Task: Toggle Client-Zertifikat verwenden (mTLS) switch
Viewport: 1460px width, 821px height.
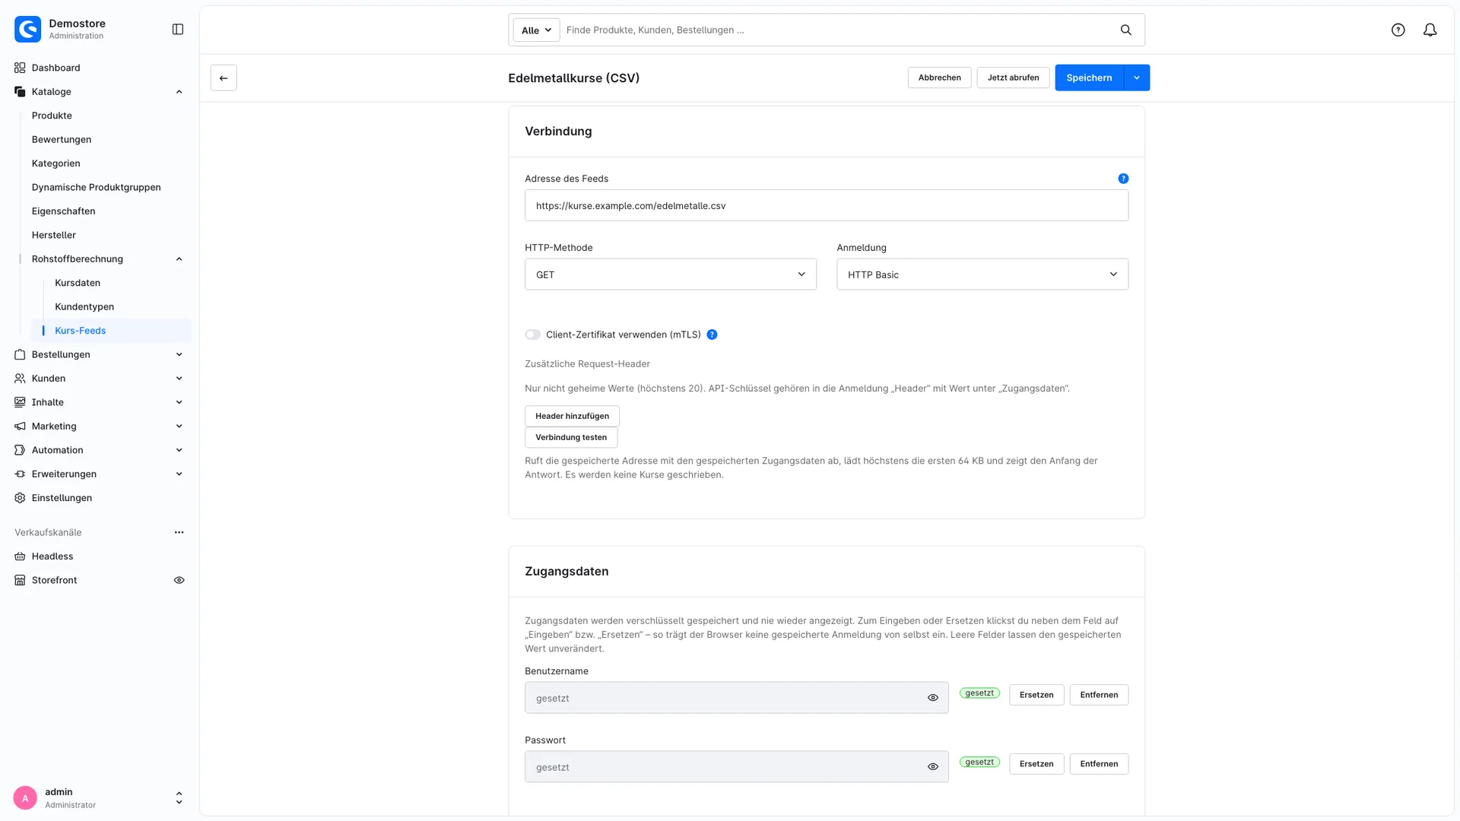Action: (533, 334)
